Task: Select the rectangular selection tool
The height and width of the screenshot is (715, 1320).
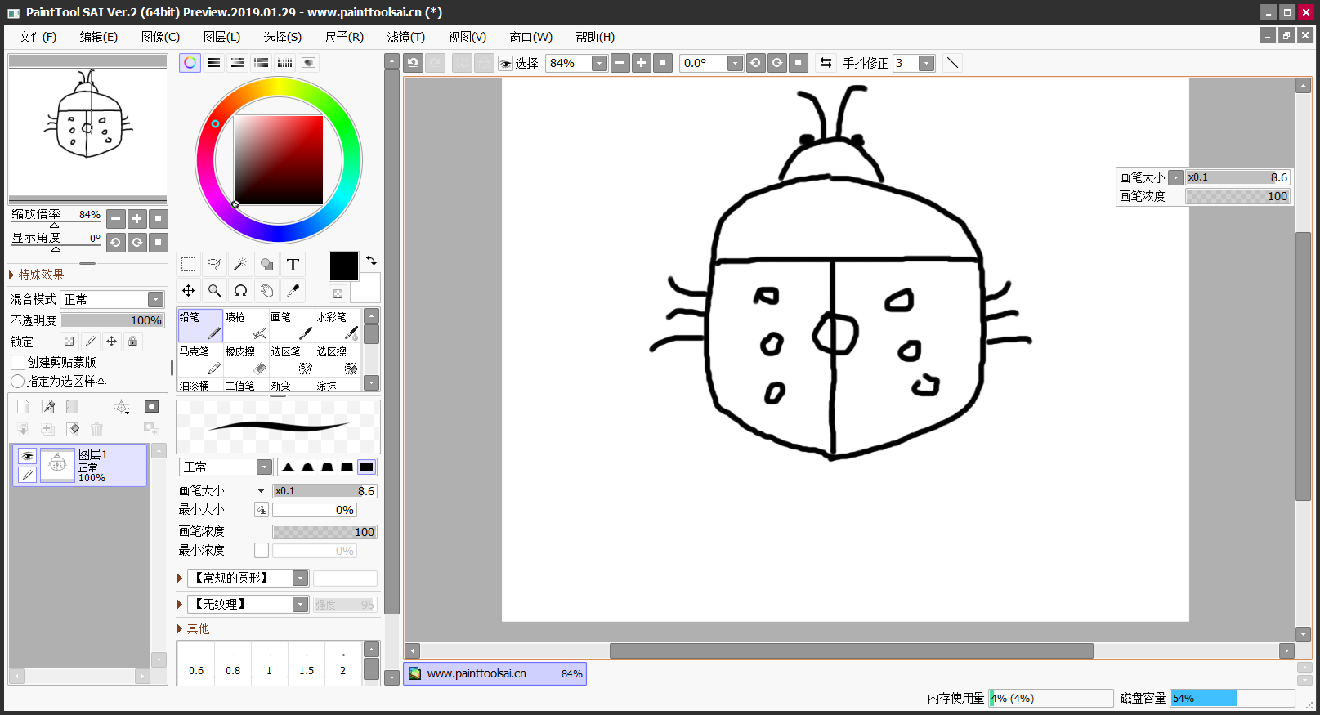Action: pyautogui.click(x=188, y=265)
